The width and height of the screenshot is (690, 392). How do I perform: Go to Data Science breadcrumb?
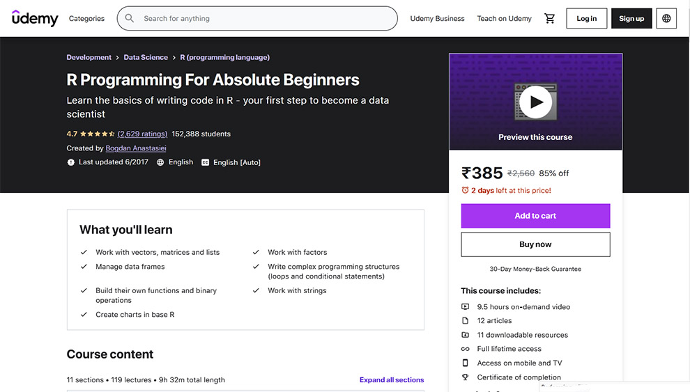coord(146,57)
